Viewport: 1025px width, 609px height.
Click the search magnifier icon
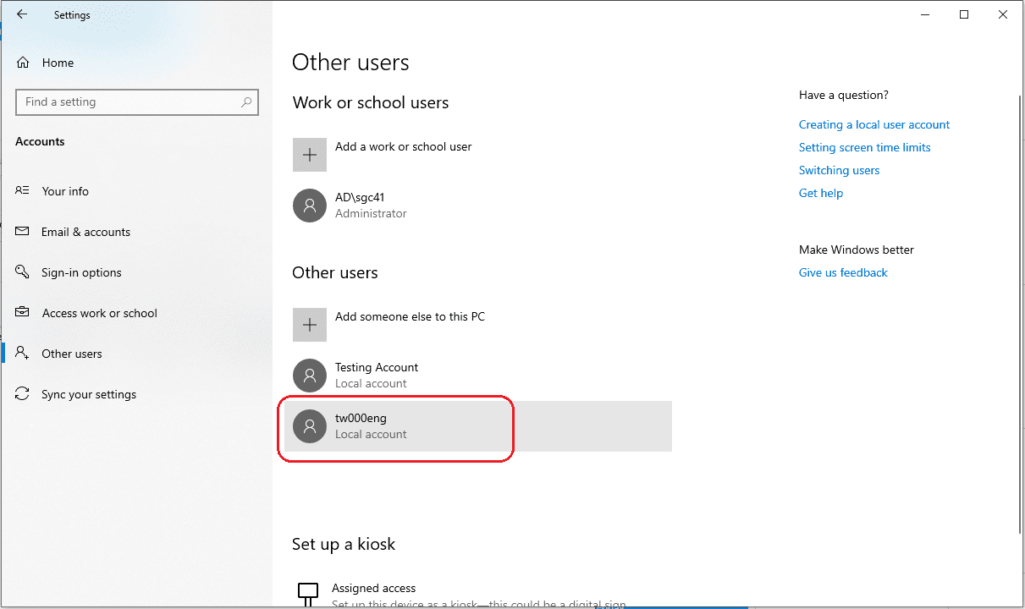pyautogui.click(x=246, y=102)
